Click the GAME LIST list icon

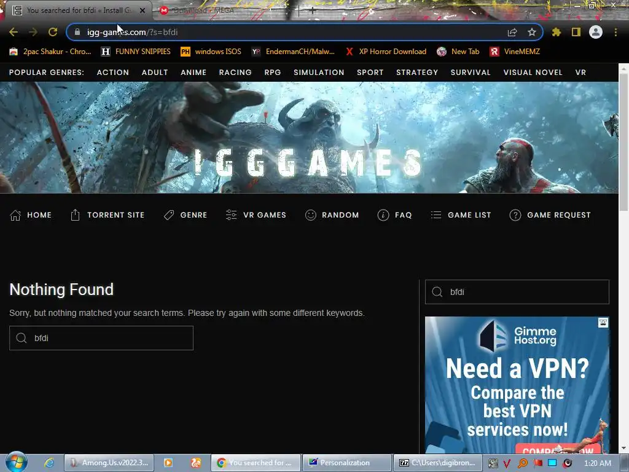click(436, 215)
